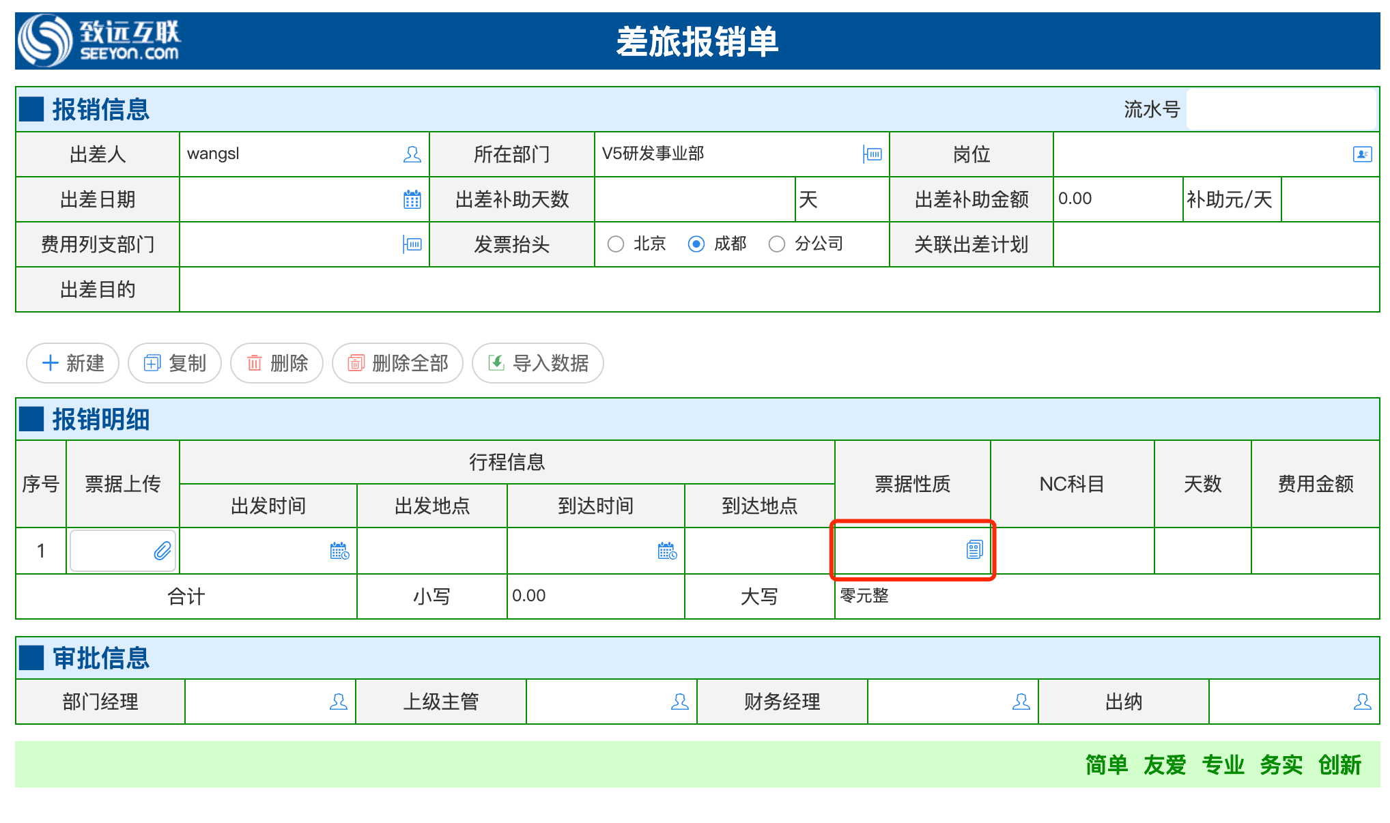Pick a person for 上级主管
Image resolution: width=1390 pixels, height=823 pixels.
(x=680, y=702)
